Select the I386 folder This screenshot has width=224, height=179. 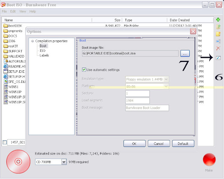pyautogui.click(x=9, y=41)
